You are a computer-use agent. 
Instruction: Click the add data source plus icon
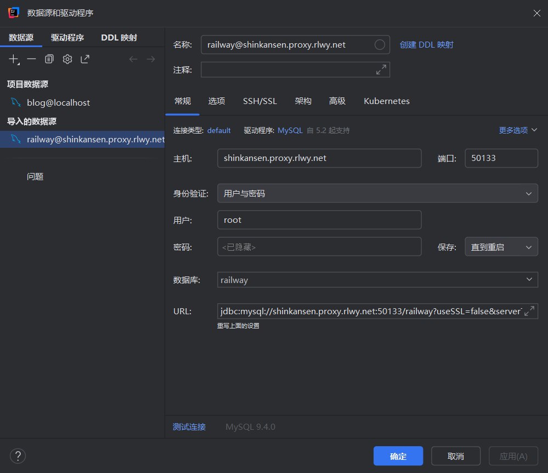point(14,59)
